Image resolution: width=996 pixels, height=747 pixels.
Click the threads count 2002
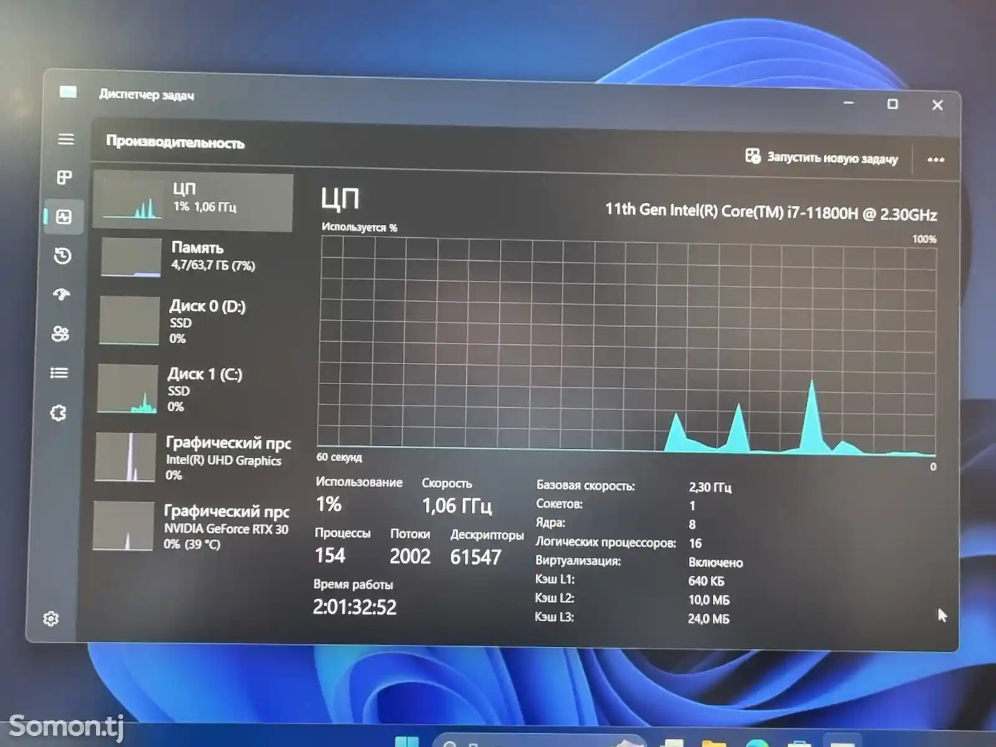410,556
